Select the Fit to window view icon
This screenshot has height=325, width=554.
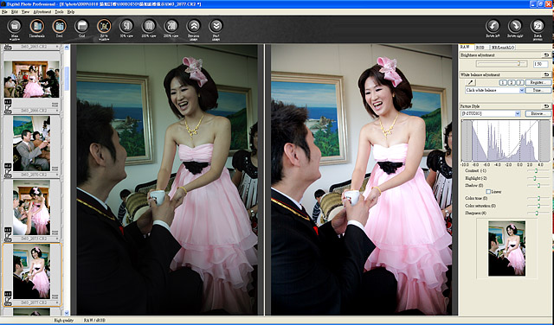(104, 27)
